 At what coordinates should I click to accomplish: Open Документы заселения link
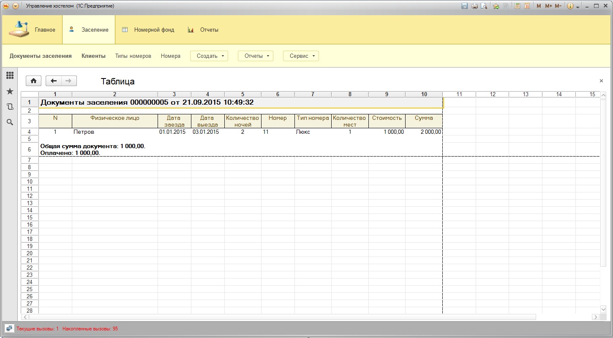tap(41, 56)
